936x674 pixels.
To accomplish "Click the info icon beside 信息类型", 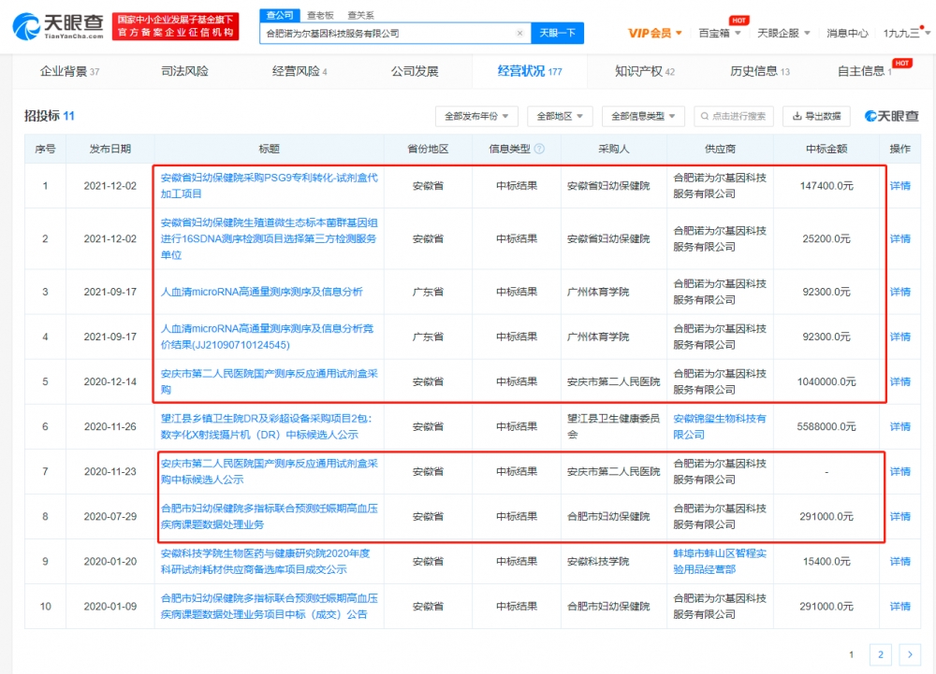I will 539,149.
